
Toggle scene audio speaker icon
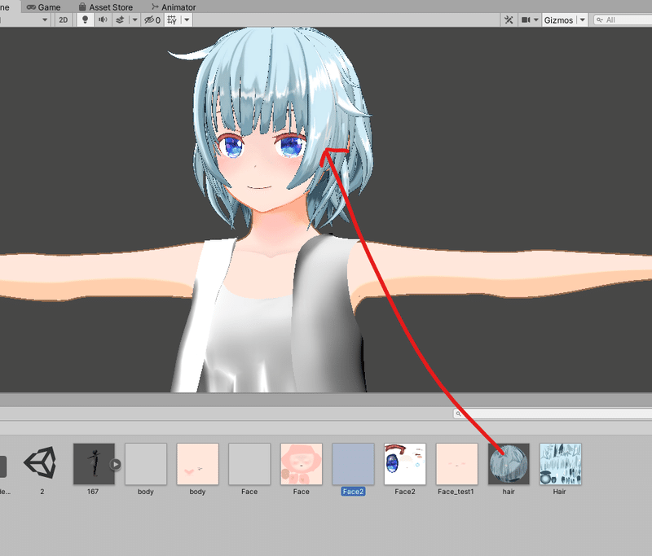103,20
